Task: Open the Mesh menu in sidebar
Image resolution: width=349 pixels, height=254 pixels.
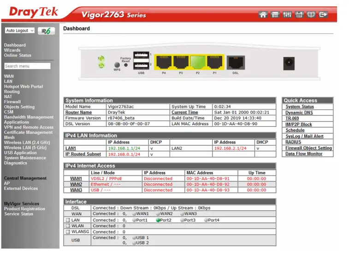Action: pyautogui.click(x=9, y=137)
